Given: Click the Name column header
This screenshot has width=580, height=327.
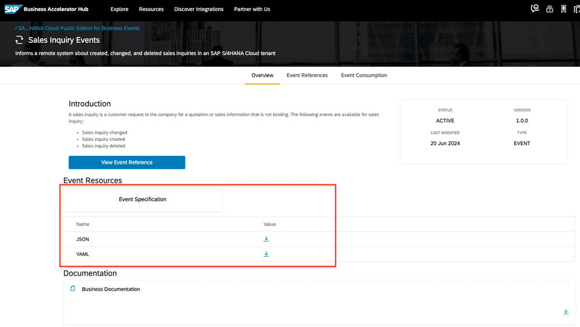Looking at the screenshot, I should pos(83,224).
